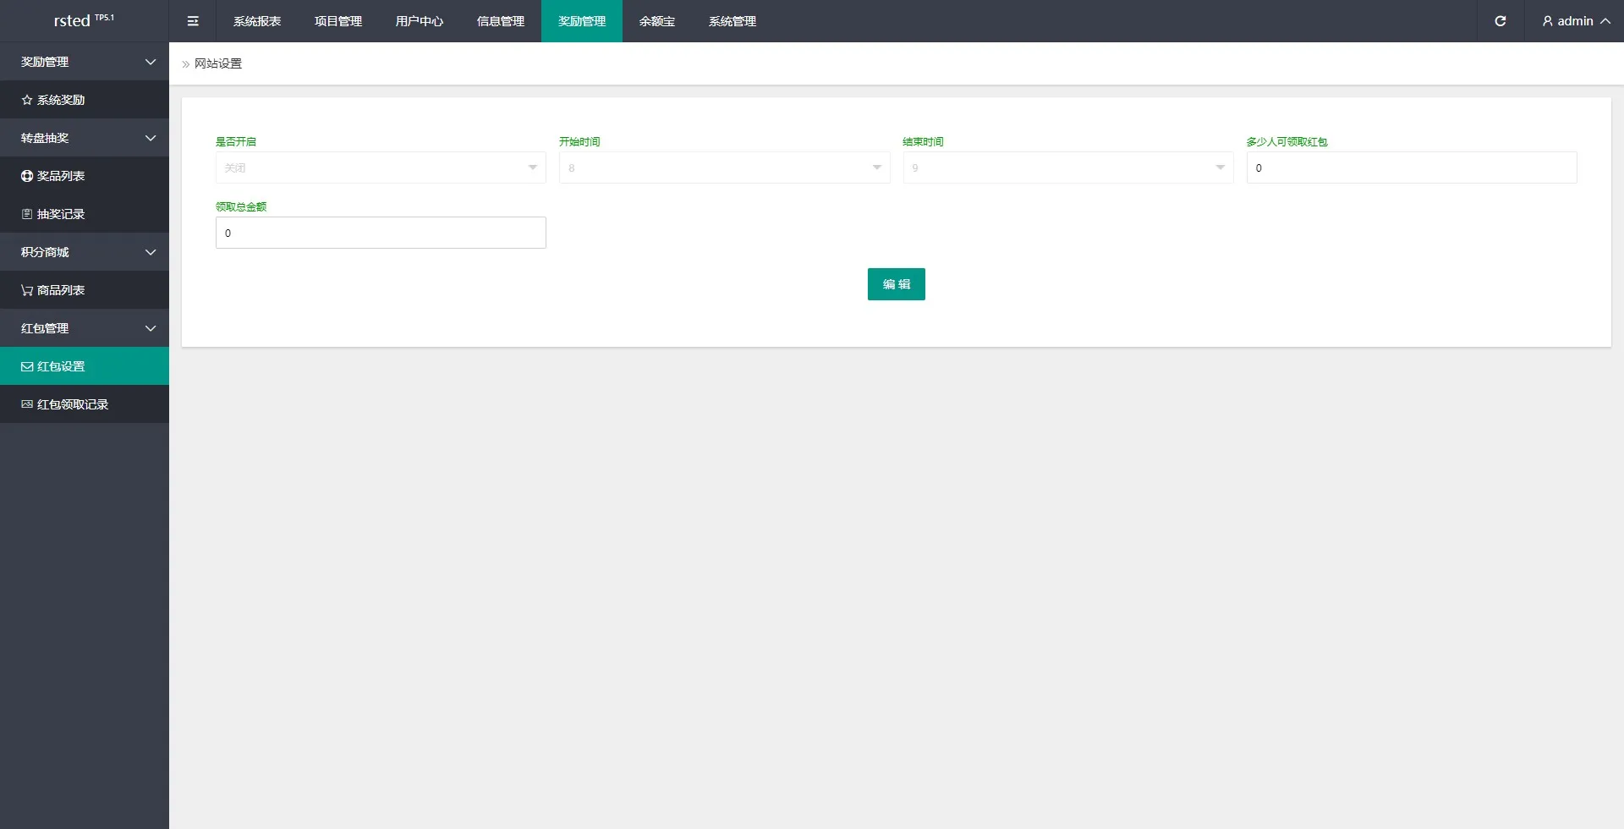The width and height of the screenshot is (1624, 829).
Task: Open 抽奖记录 in sidebar
Action: click(x=61, y=214)
